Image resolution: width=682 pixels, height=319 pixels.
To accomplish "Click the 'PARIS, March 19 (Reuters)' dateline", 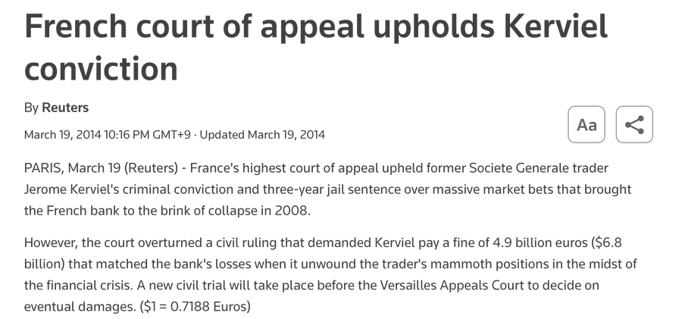I will [x=101, y=168].
